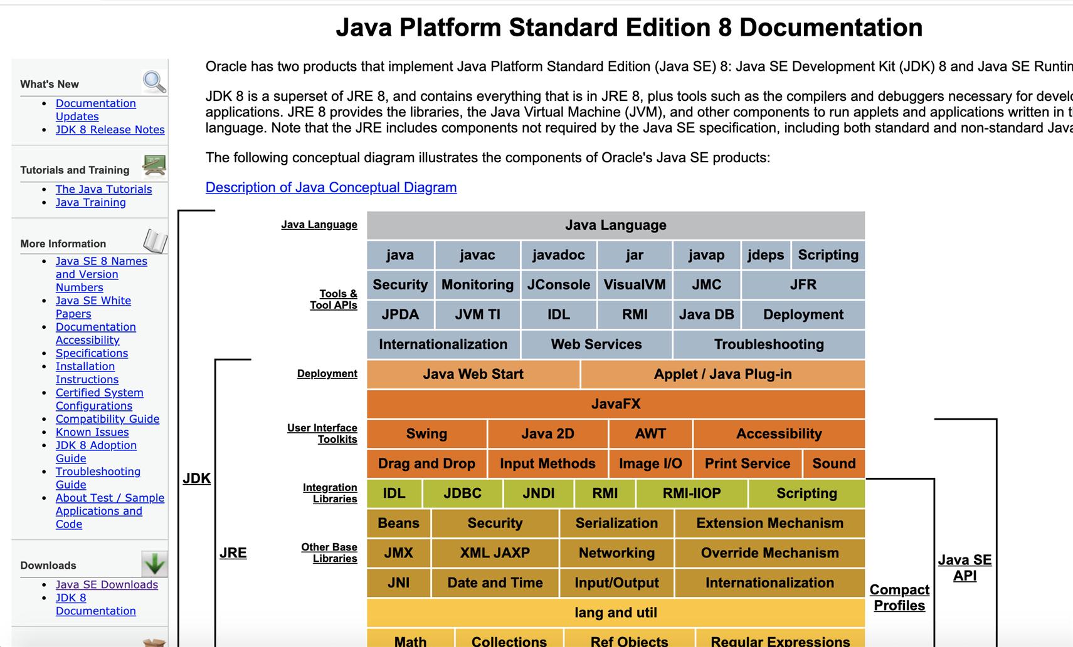Click the Date and Time cell
Viewport: 1073px width, 647px height.
point(495,582)
